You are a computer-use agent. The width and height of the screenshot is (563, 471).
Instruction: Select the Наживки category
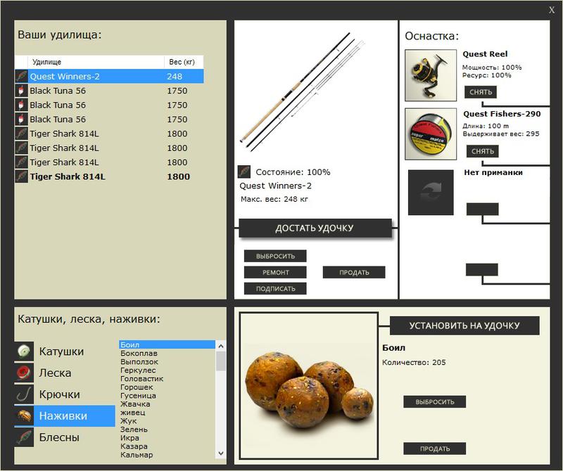coord(65,416)
